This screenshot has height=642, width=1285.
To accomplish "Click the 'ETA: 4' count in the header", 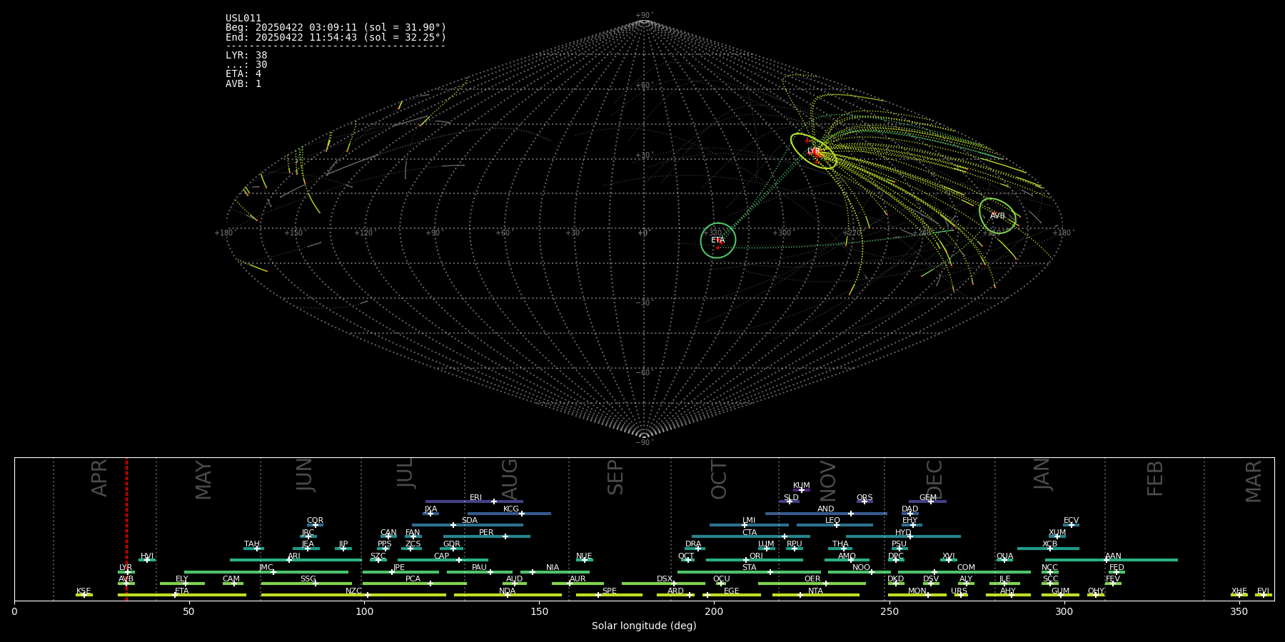I will (x=243, y=74).
